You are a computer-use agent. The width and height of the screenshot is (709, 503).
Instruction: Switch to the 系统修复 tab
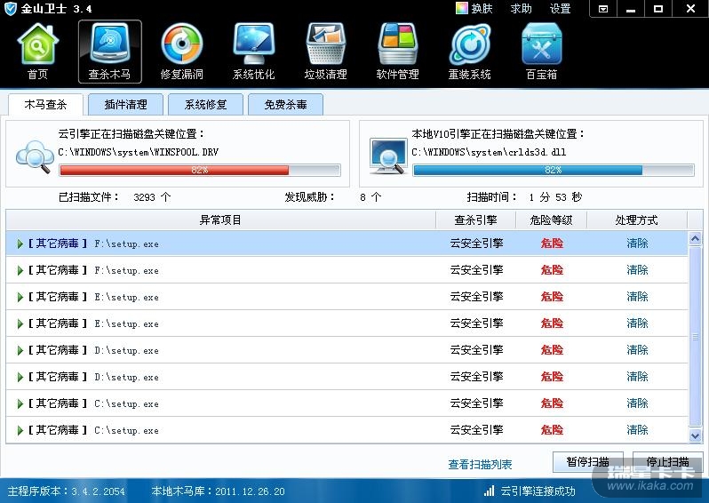click(206, 105)
